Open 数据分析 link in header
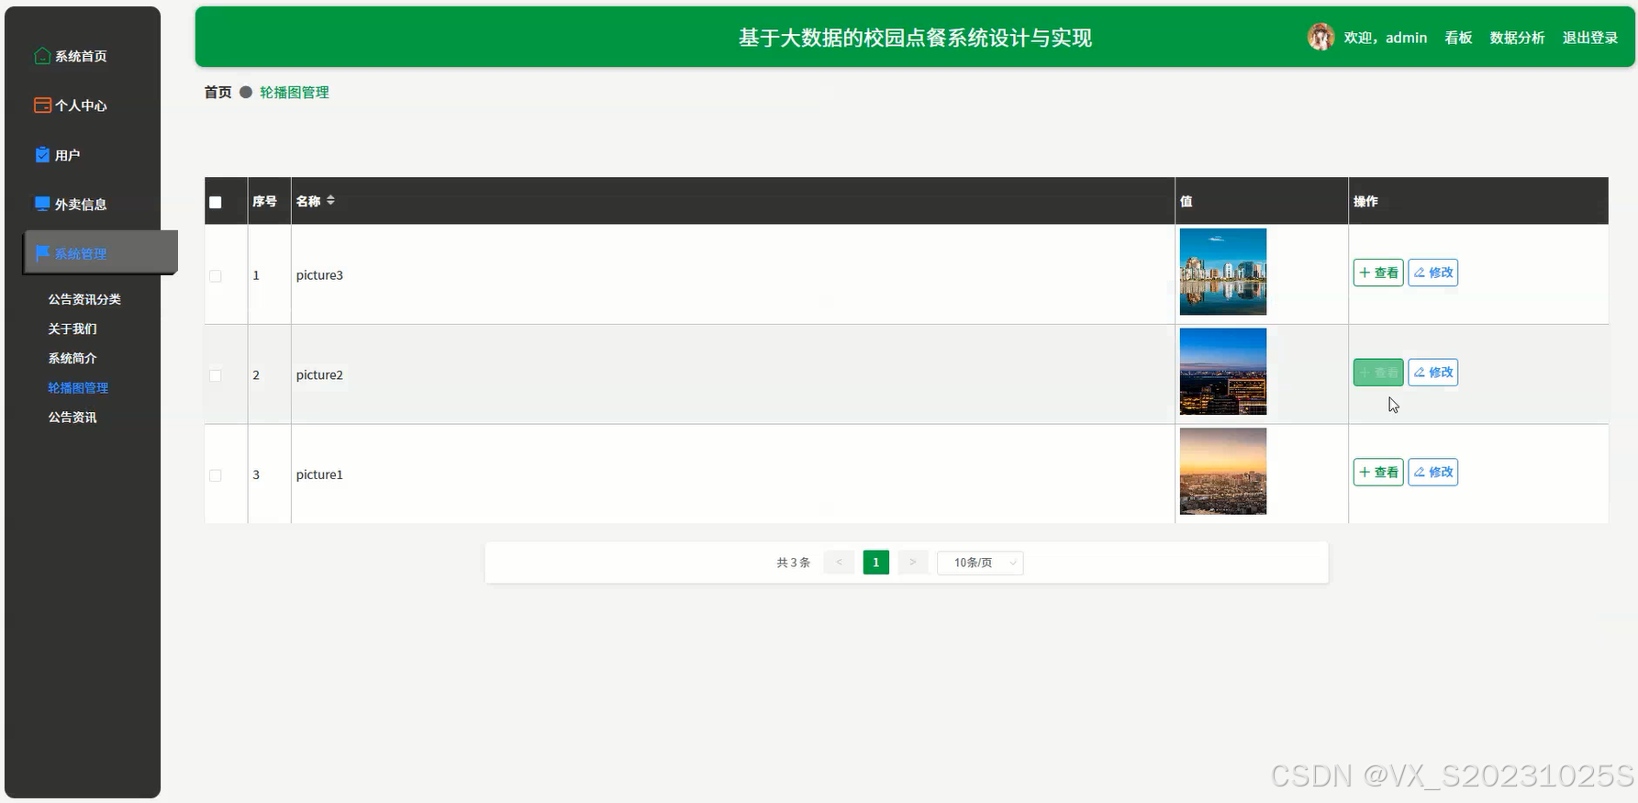The image size is (1638, 803). 1517,38
